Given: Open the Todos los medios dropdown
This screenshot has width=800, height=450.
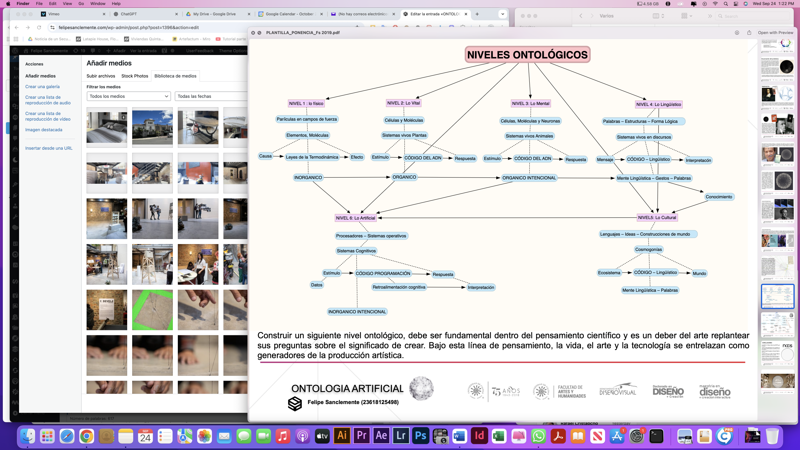Looking at the screenshot, I should [129, 96].
